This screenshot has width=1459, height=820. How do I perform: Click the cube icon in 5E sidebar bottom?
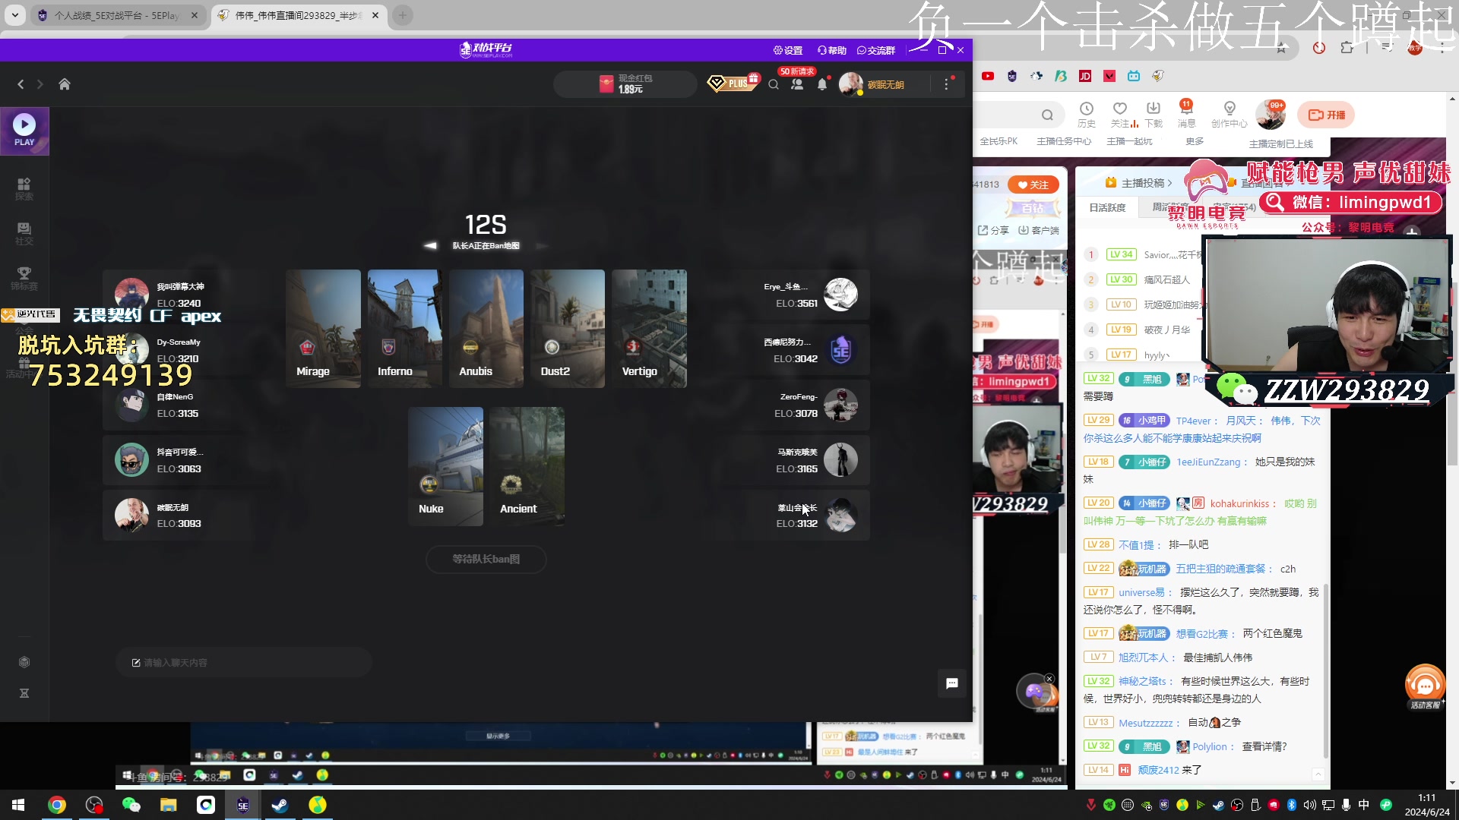[x=24, y=662]
